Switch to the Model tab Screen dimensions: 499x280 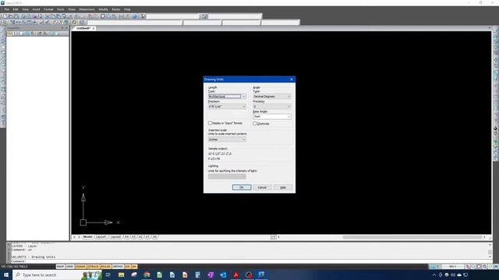tap(87, 236)
